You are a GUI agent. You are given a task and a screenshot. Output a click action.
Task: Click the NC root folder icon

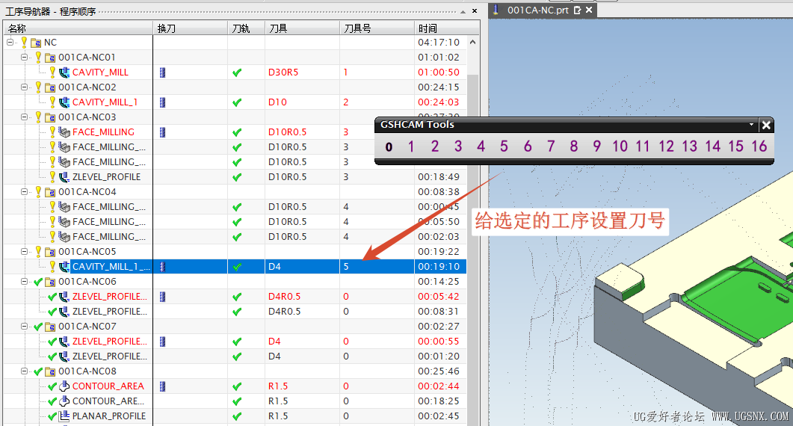(36, 43)
